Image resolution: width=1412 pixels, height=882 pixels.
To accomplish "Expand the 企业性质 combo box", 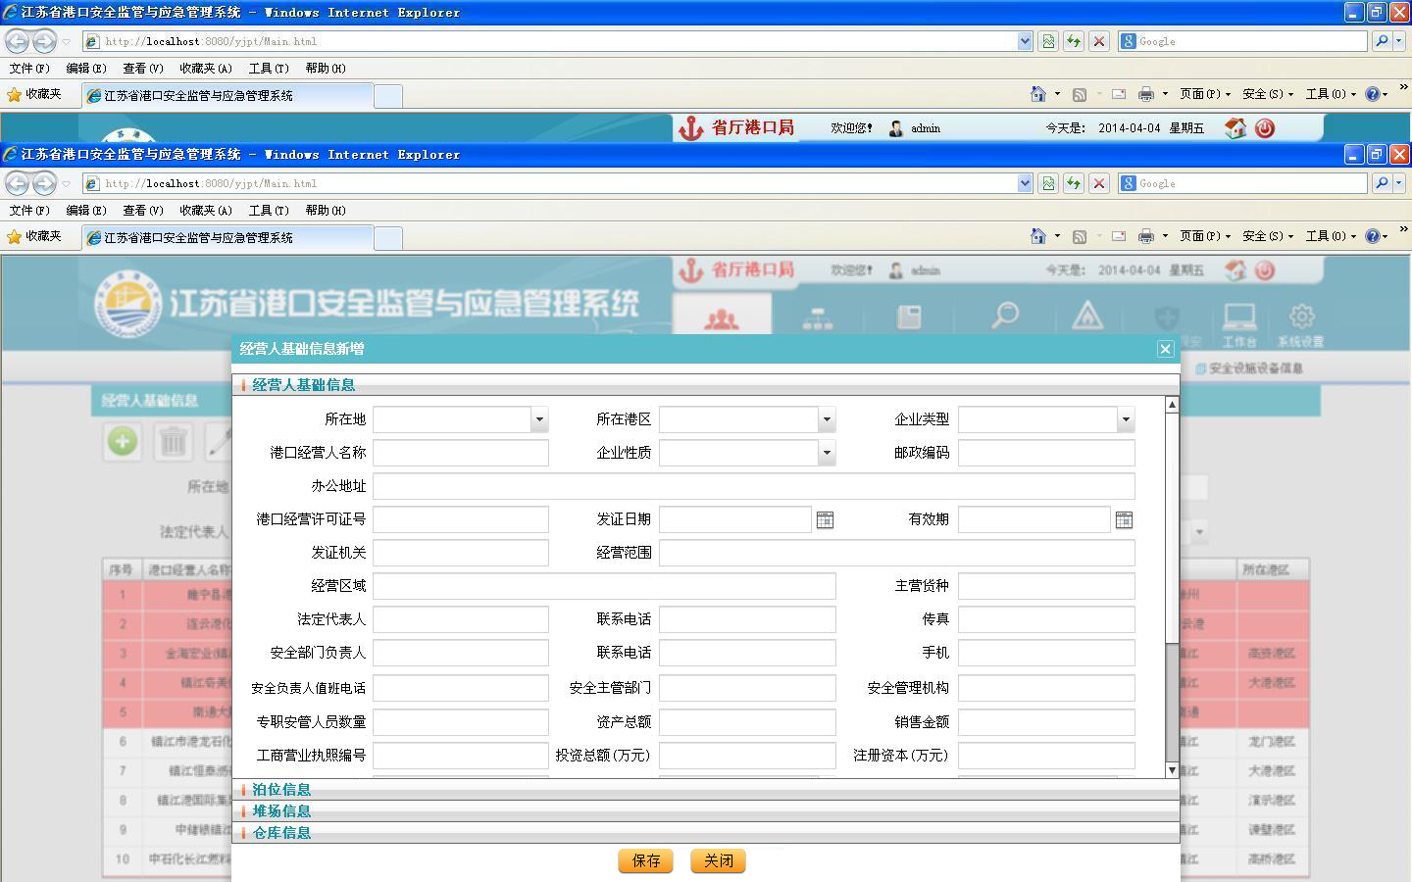I will [827, 453].
